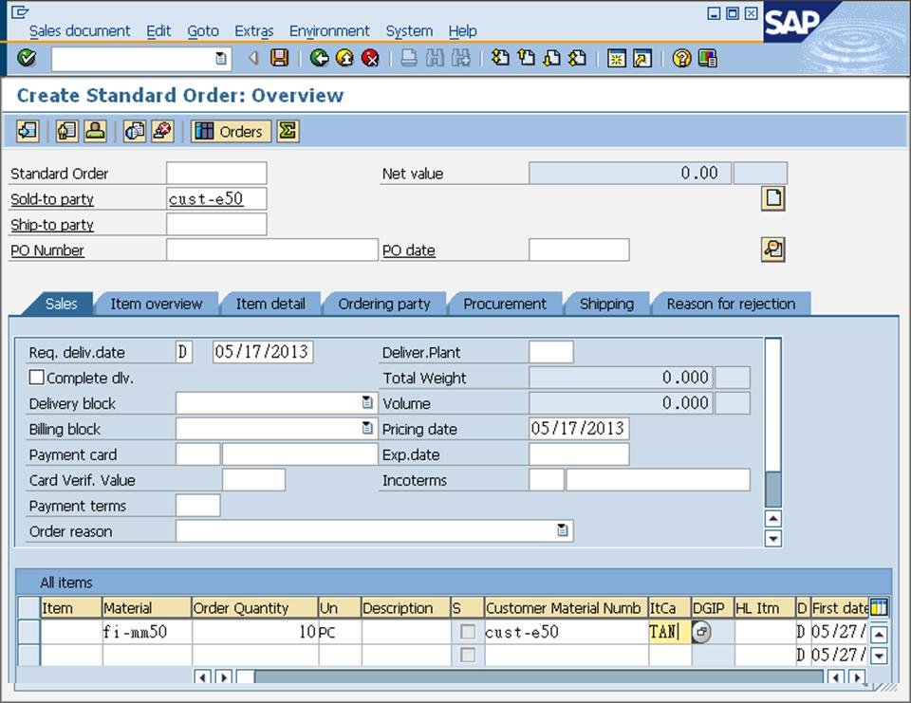
Task: Click the Find Next binoculars icon
Action: tap(461, 58)
